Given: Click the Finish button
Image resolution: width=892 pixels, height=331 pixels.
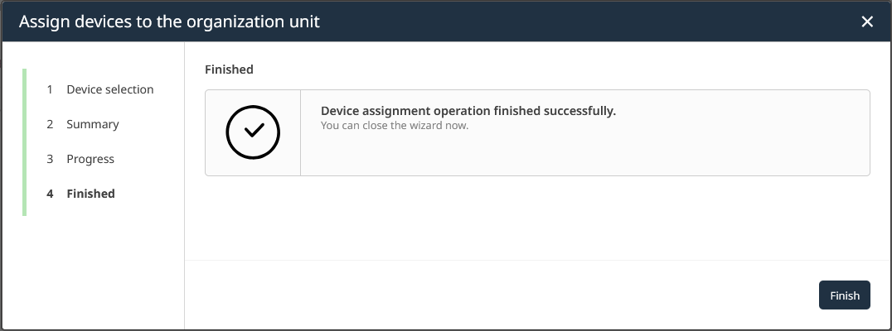Looking at the screenshot, I should [x=844, y=295].
